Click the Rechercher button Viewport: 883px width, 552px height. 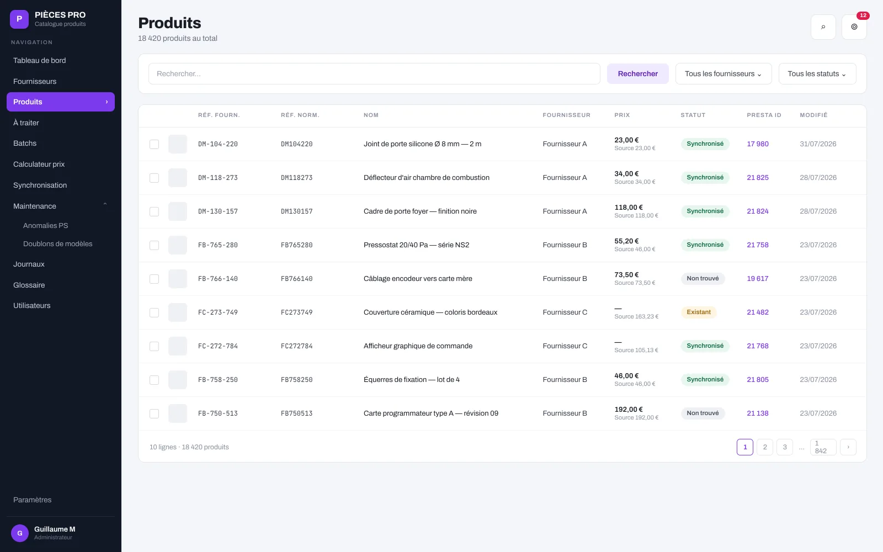tap(638, 74)
